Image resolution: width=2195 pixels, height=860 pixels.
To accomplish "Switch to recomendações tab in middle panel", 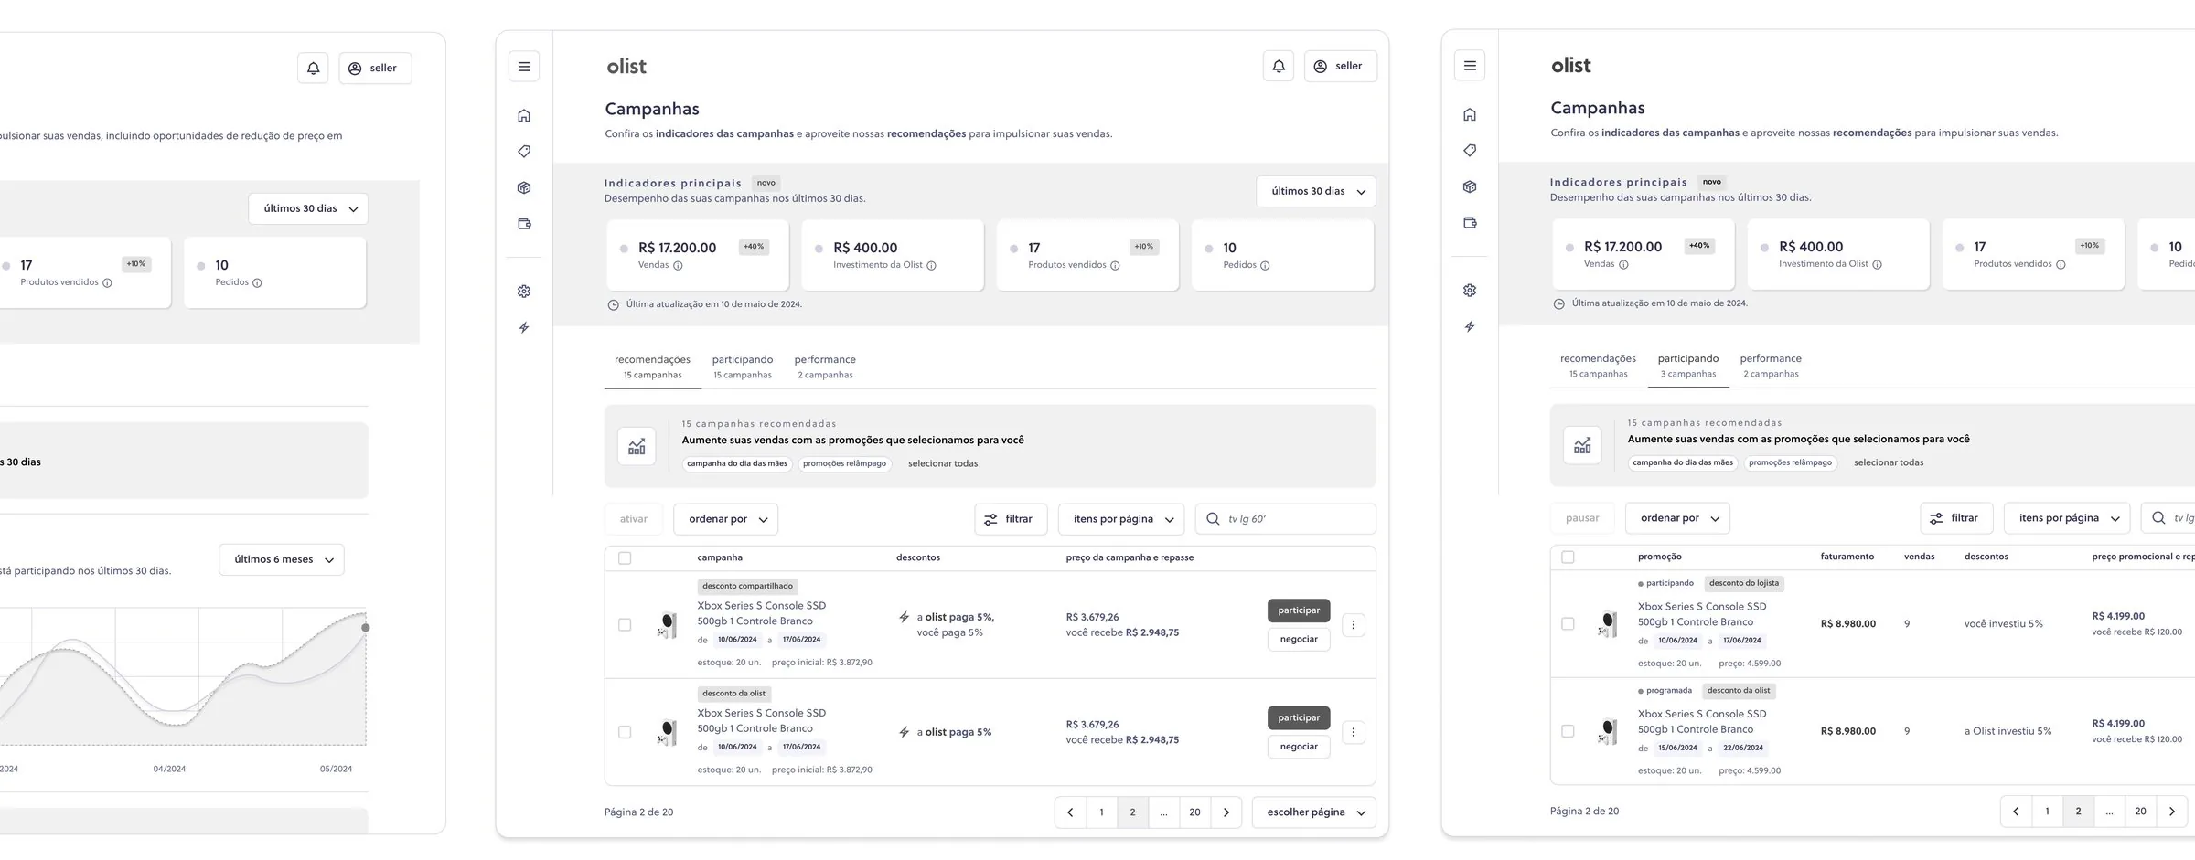I will coord(652,367).
